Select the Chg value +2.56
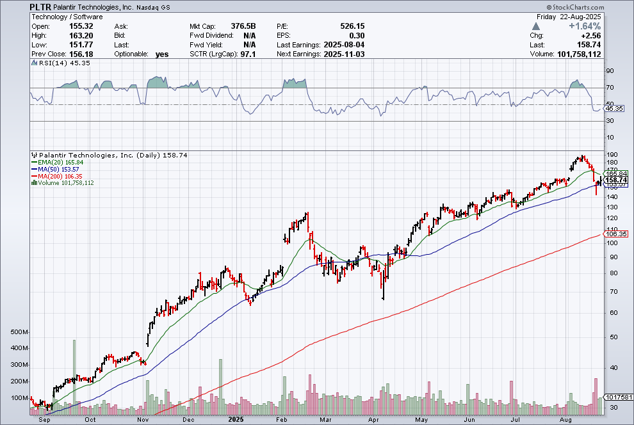The height and width of the screenshot is (425, 634). coord(590,36)
